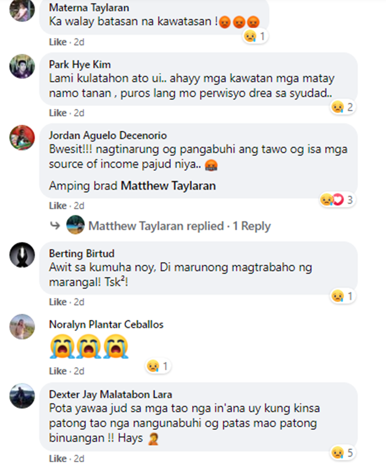
Task: Like Materna Taylaran's comment
Action: click(x=58, y=42)
